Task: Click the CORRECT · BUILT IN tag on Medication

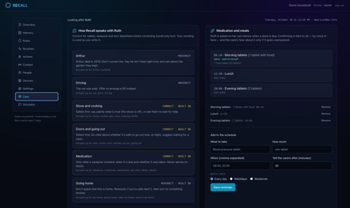Action: coord(177,156)
